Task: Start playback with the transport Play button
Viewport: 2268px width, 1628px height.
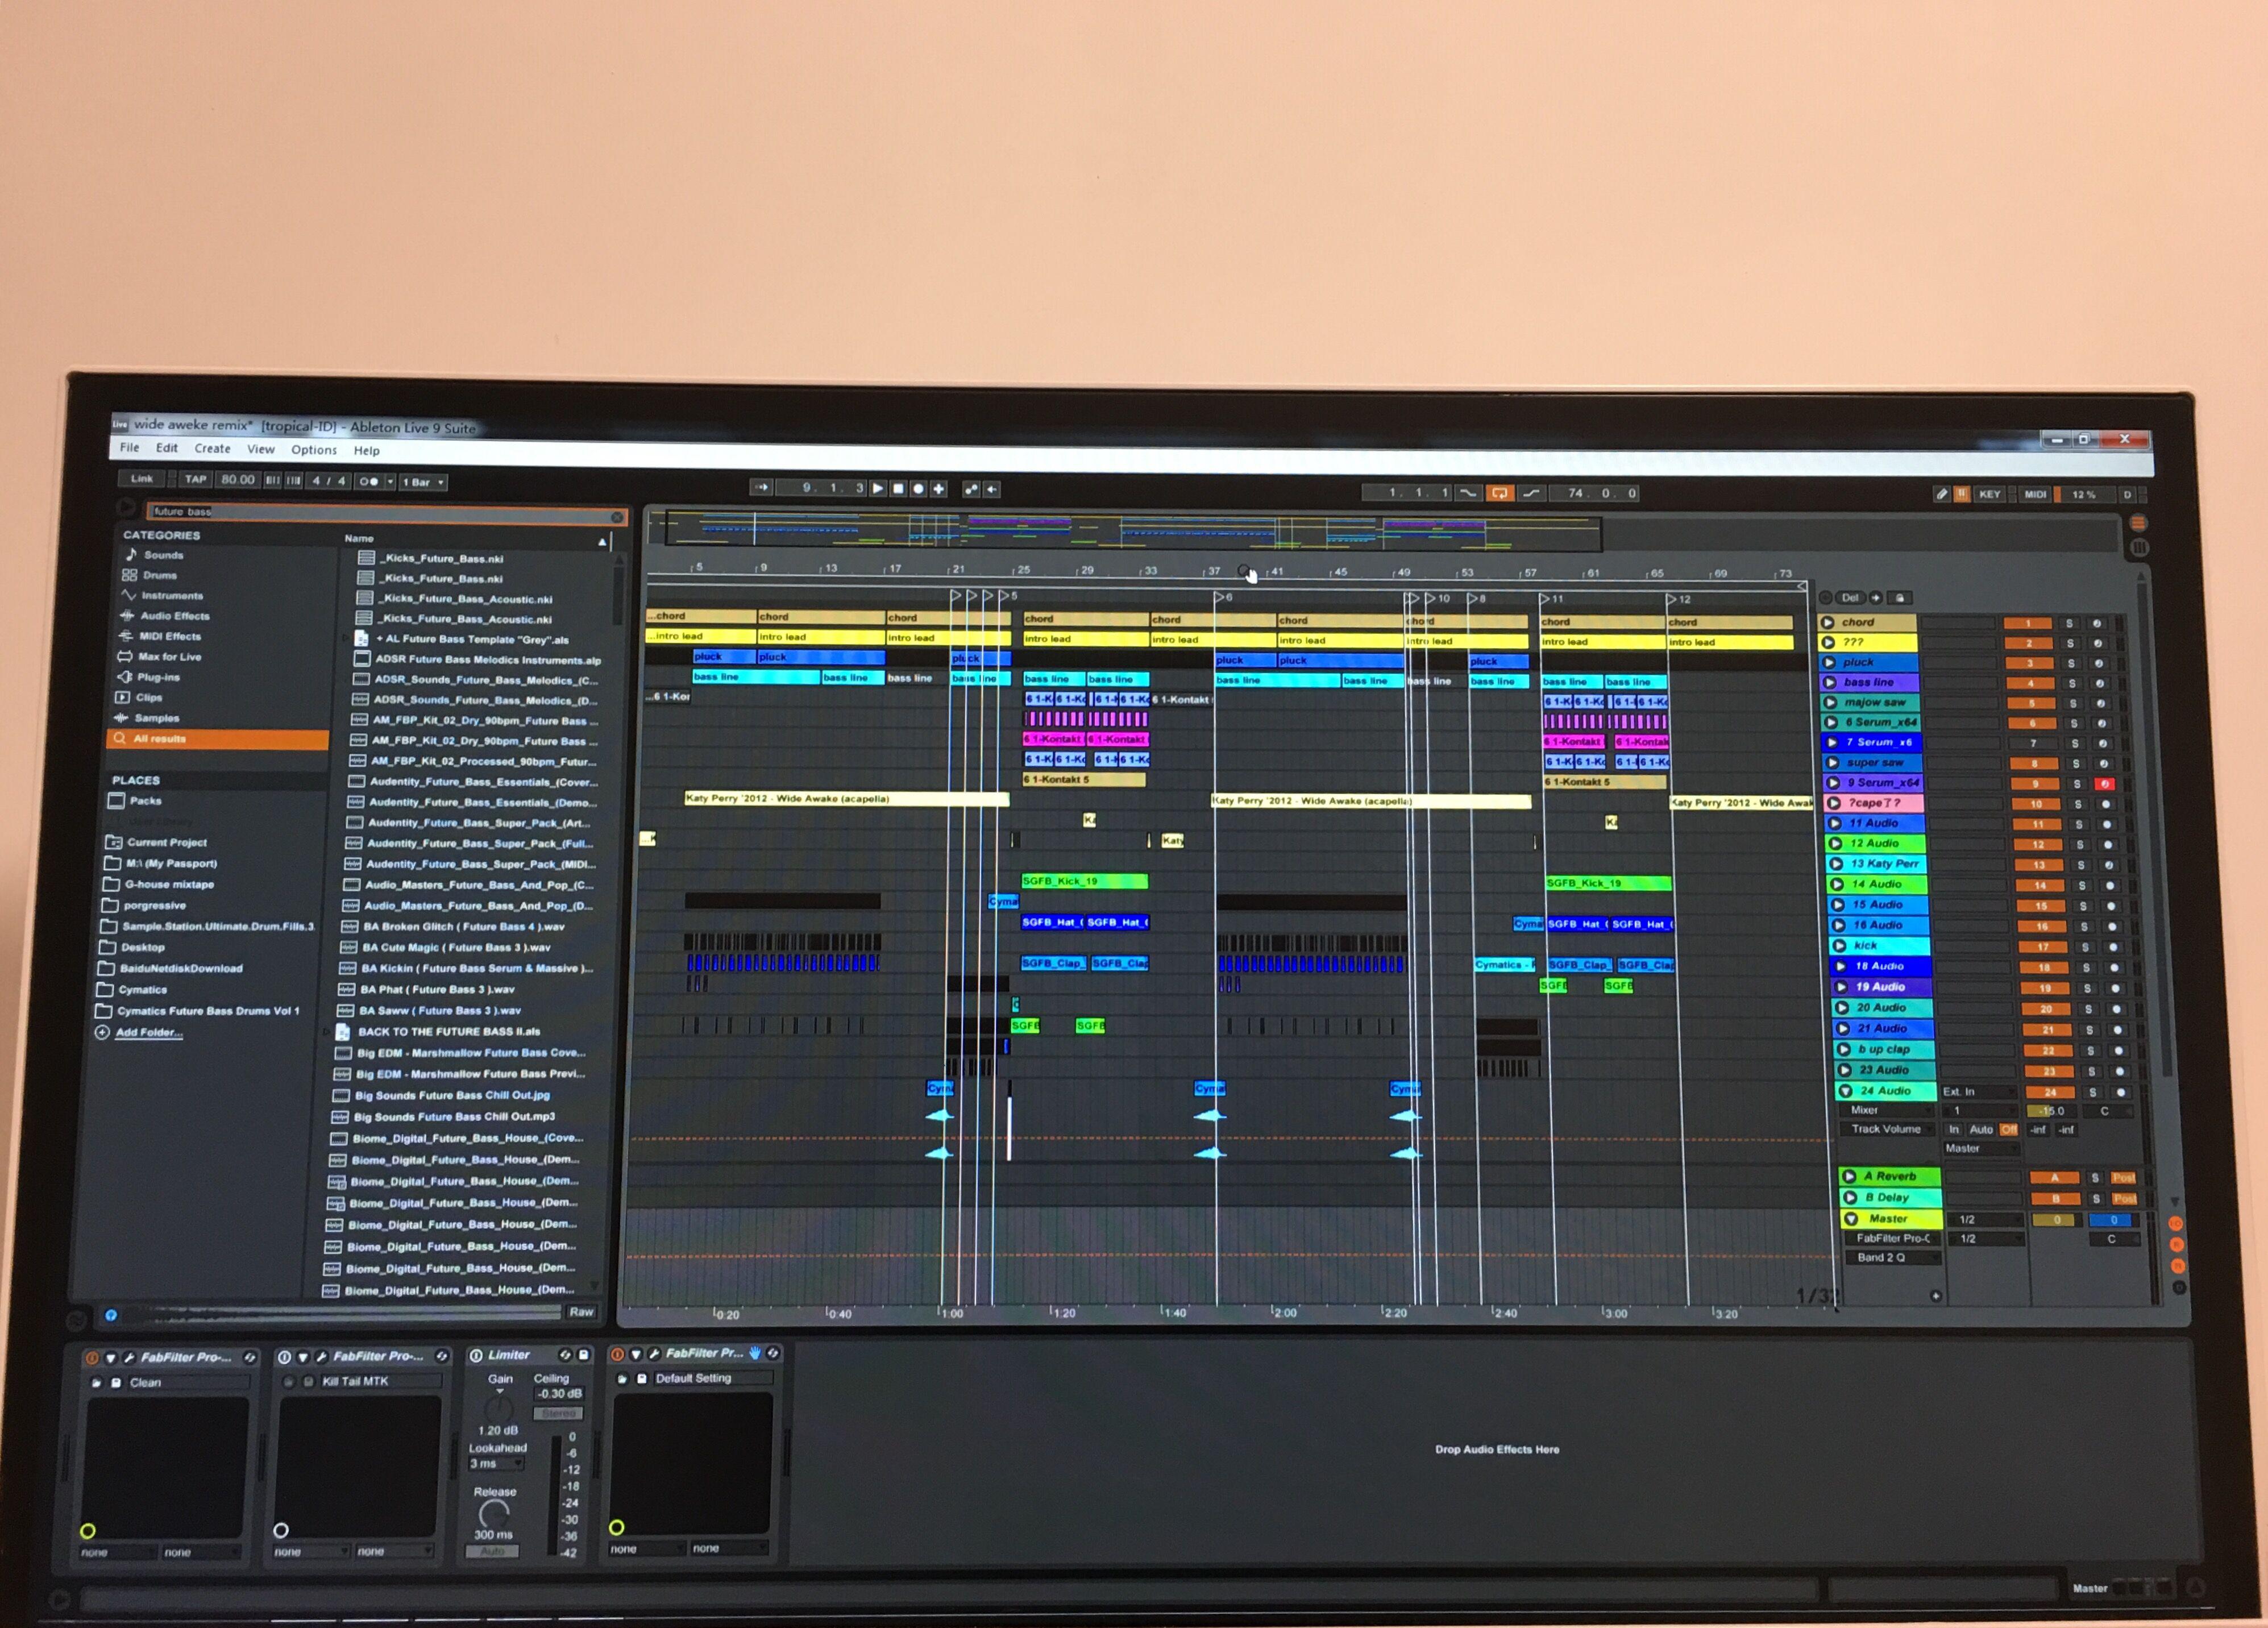Action: (x=877, y=489)
